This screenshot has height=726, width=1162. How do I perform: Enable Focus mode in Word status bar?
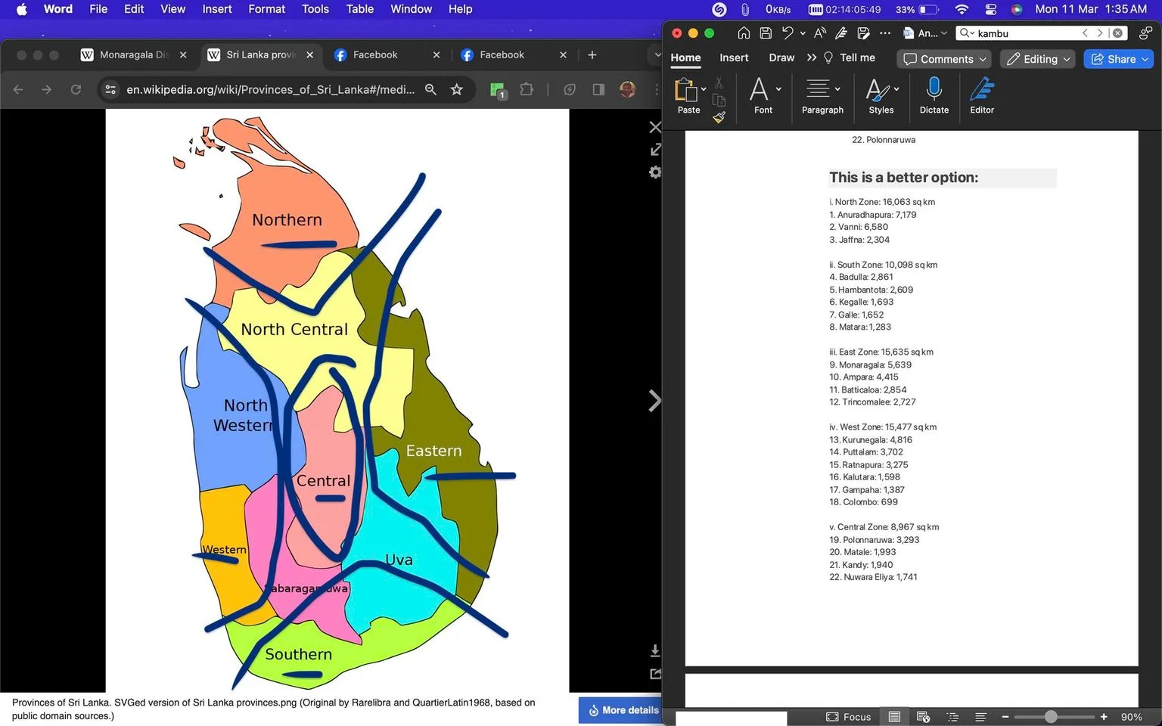click(x=849, y=717)
